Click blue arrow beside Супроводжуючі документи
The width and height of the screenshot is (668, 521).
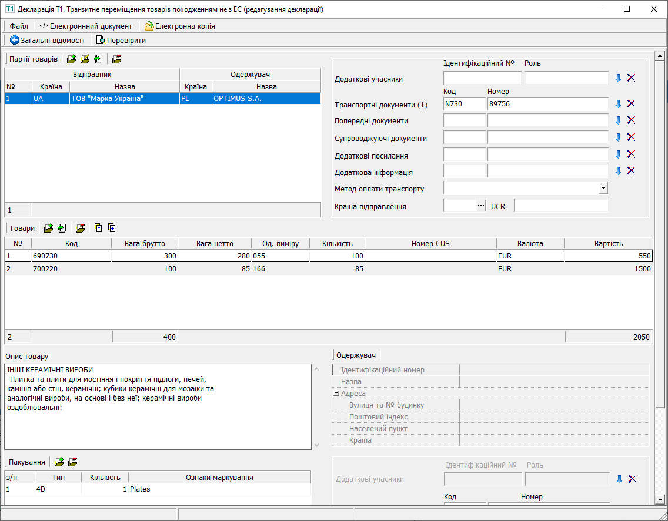point(618,137)
